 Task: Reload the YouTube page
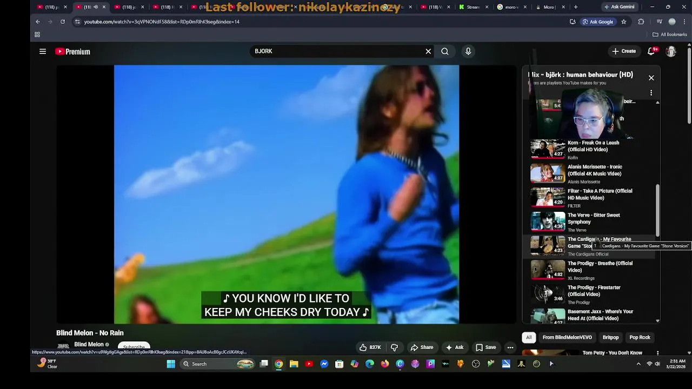(x=63, y=22)
